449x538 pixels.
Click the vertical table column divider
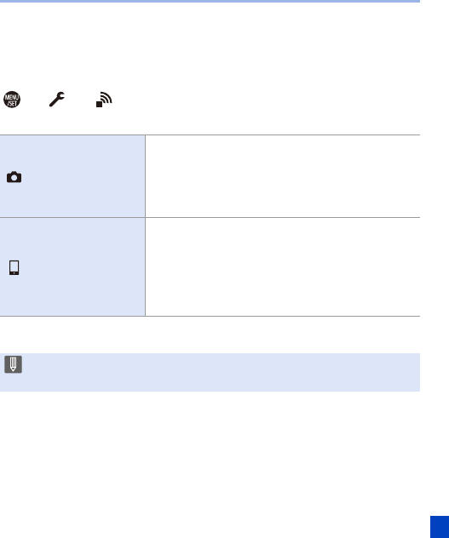146,226
